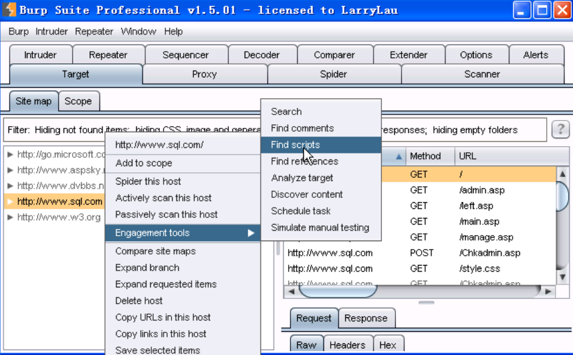Click the sort arrow in the Host column header
The height and width of the screenshot is (355, 573).
398,156
